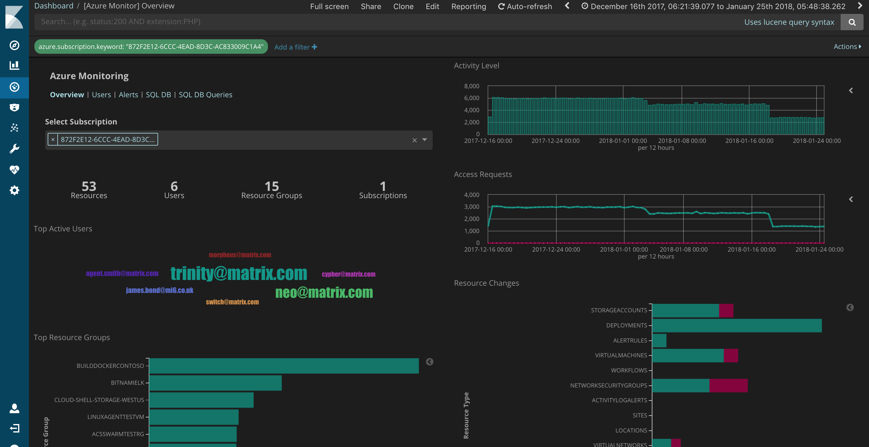
Task: Click neo@matrix.com in the tag cloud
Action: [324, 292]
